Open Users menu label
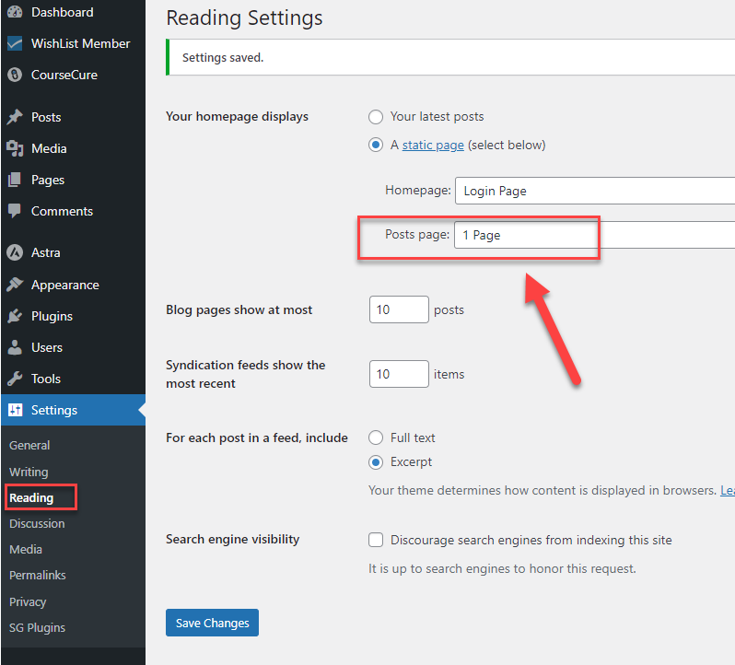Image resolution: width=735 pixels, height=665 pixels. pyautogui.click(x=47, y=348)
